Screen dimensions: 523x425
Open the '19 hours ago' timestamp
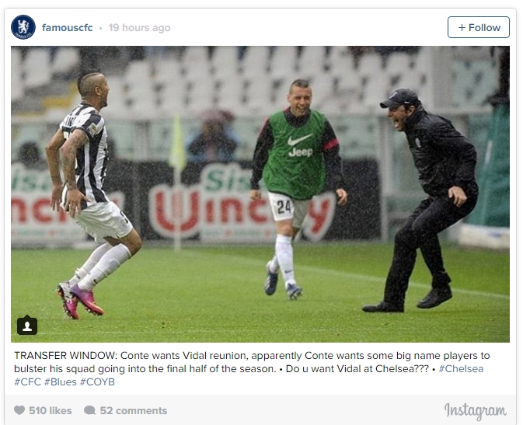pyautogui.click(x=139, y=28)
